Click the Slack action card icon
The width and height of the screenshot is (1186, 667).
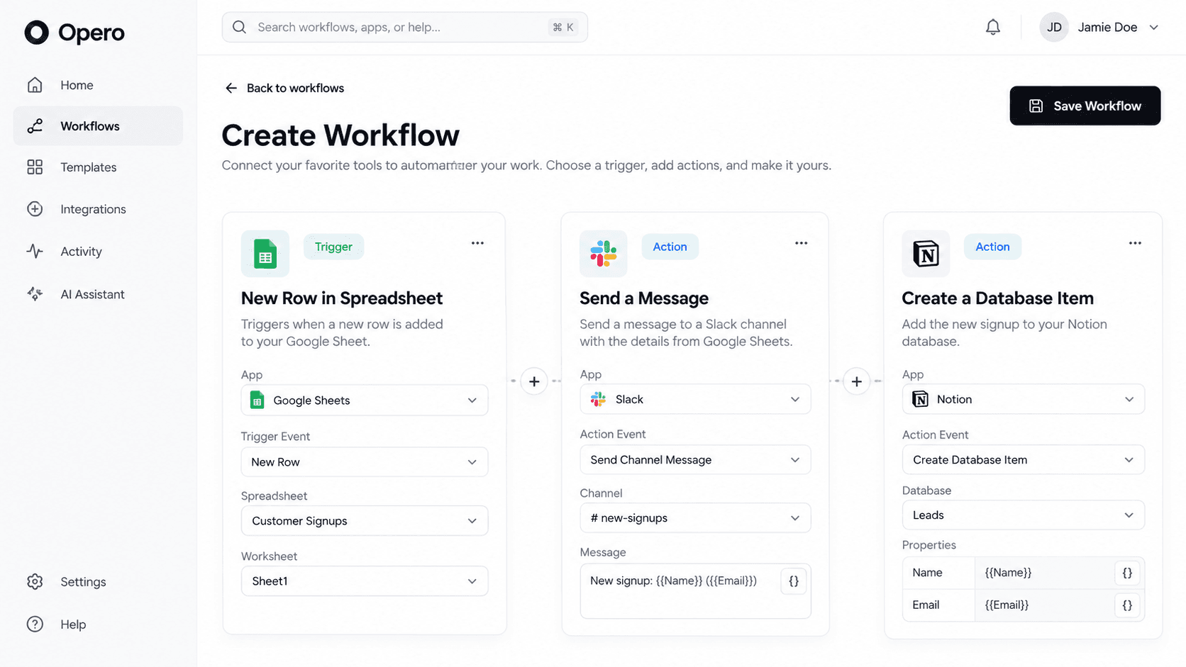pyautogui.click(x=604, y=254)
